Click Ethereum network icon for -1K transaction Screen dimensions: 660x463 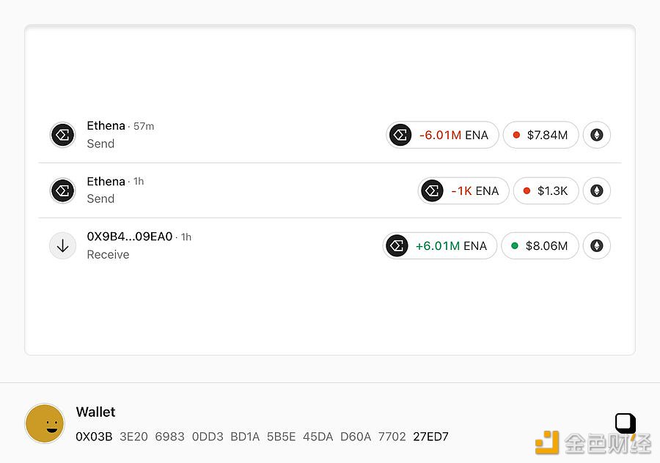tap(596, 190)
